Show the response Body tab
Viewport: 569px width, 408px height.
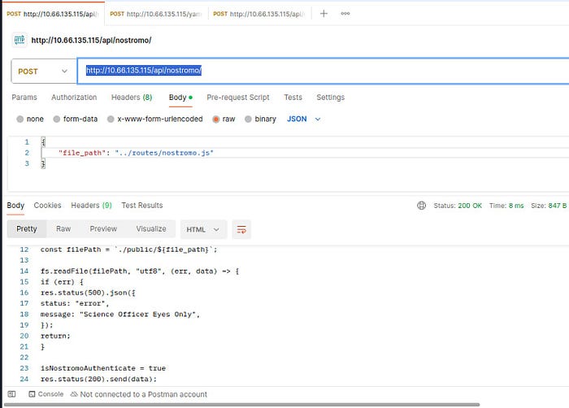click(x=15, y=206)
